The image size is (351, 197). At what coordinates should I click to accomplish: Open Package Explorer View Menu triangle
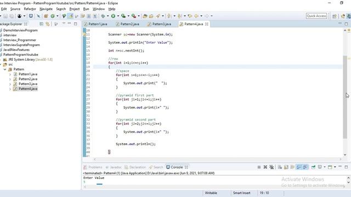(x=64, y=24)
